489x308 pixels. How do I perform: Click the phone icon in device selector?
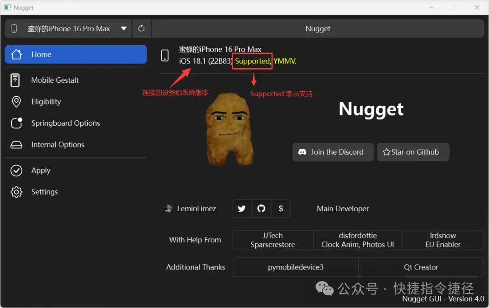pos(14,28)
